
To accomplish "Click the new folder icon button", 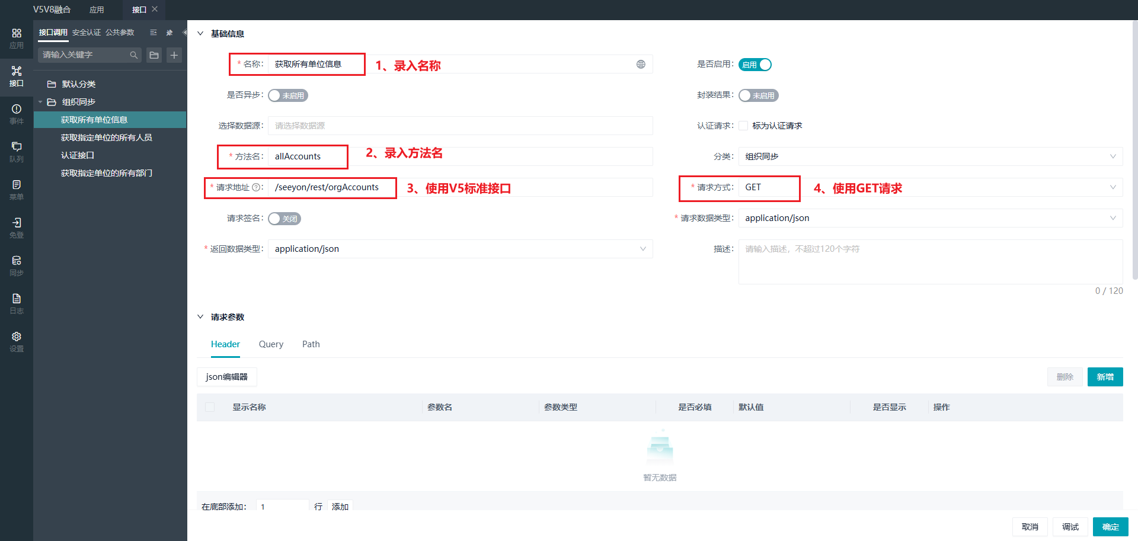I will (x=154, y=55).
